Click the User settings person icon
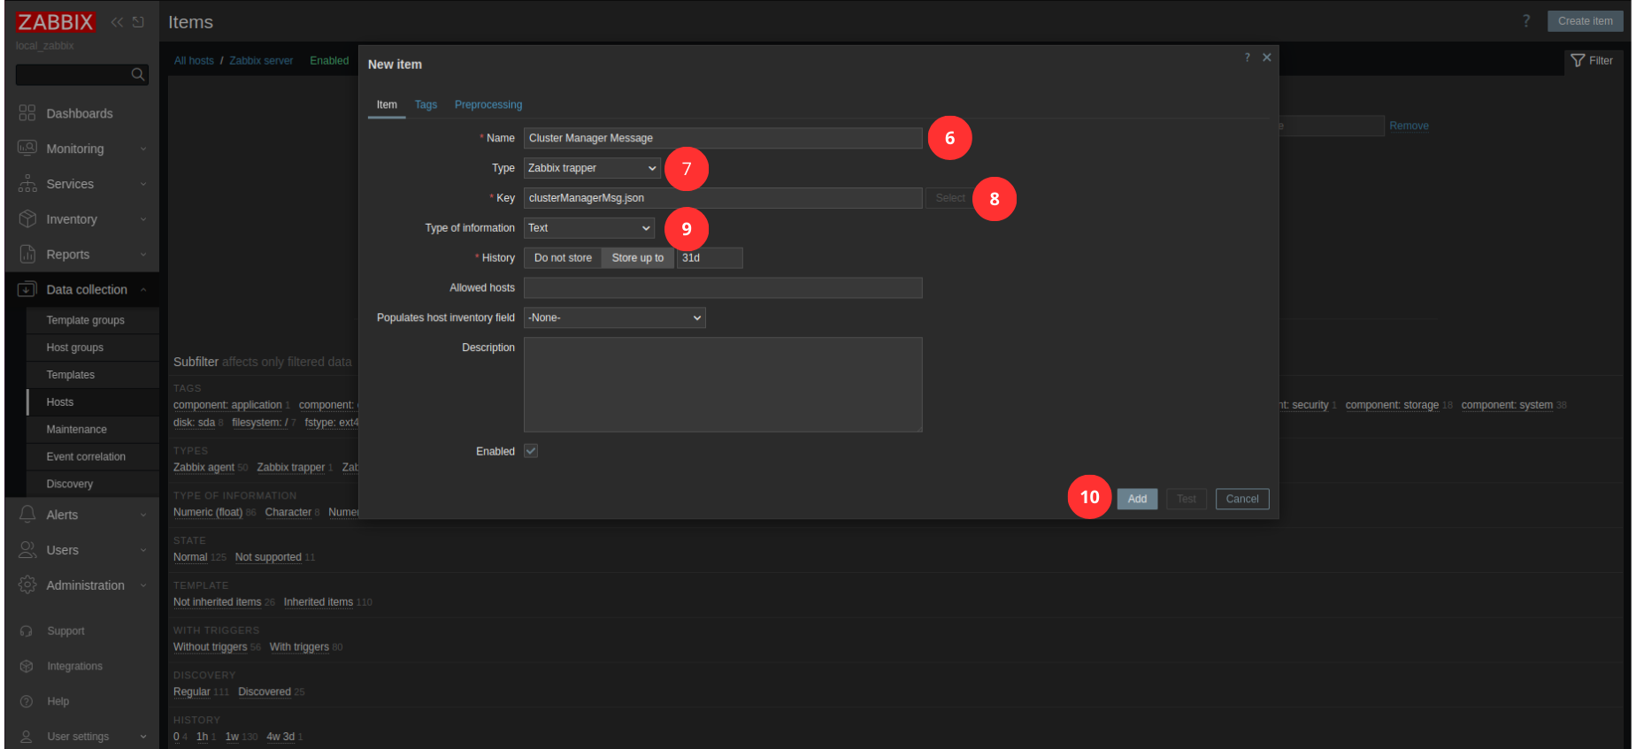 [x=27, y=737]
